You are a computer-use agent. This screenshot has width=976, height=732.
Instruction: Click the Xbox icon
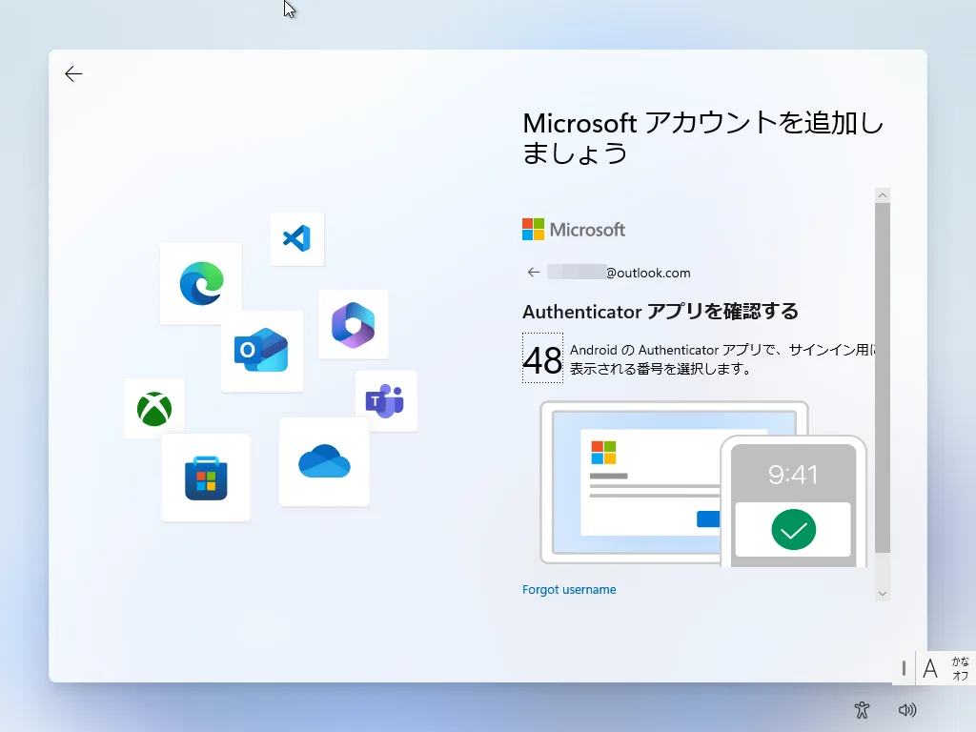153,408
